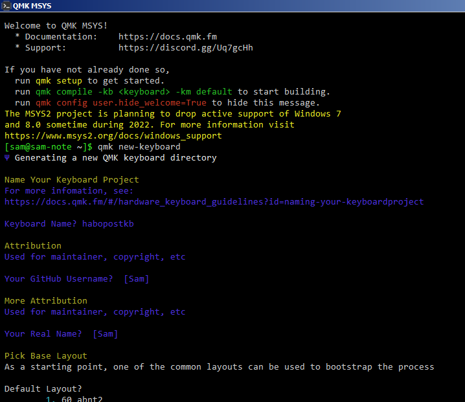Open the https://docs.qmk.fm documentation link

[x=168, y=37]
